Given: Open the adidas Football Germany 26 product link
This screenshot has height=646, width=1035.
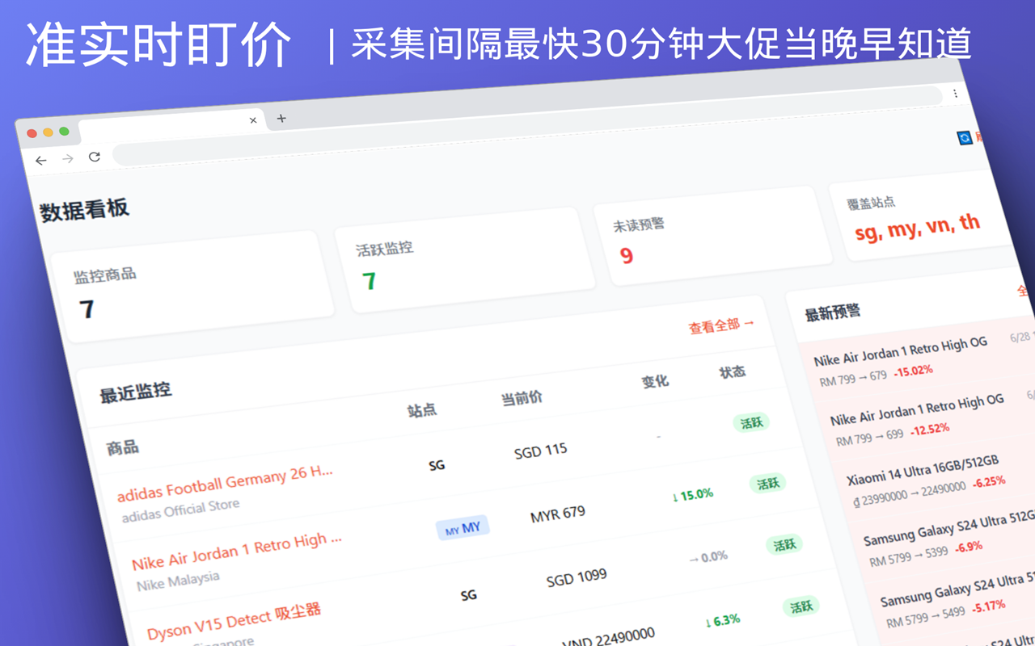Looking at the screenshot, I should [x=226, y=482].
